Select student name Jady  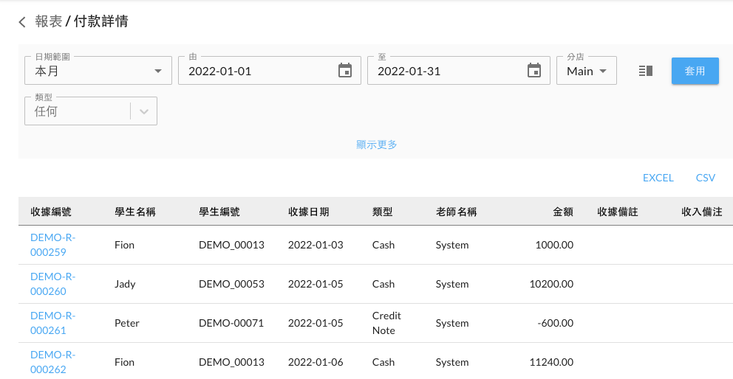[125, 284]
